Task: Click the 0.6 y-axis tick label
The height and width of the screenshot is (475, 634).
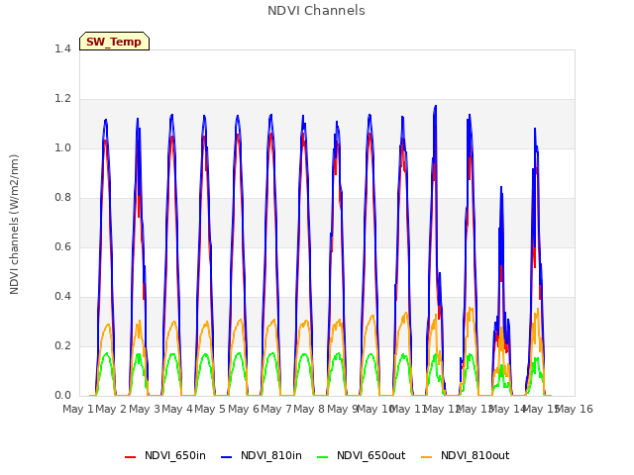Action: 62,246
